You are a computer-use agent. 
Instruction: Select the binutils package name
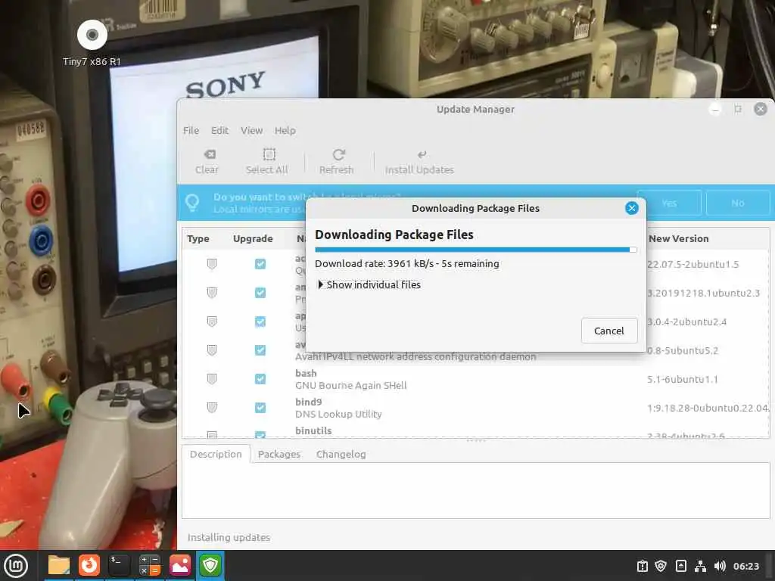click(x=313, y=430)
